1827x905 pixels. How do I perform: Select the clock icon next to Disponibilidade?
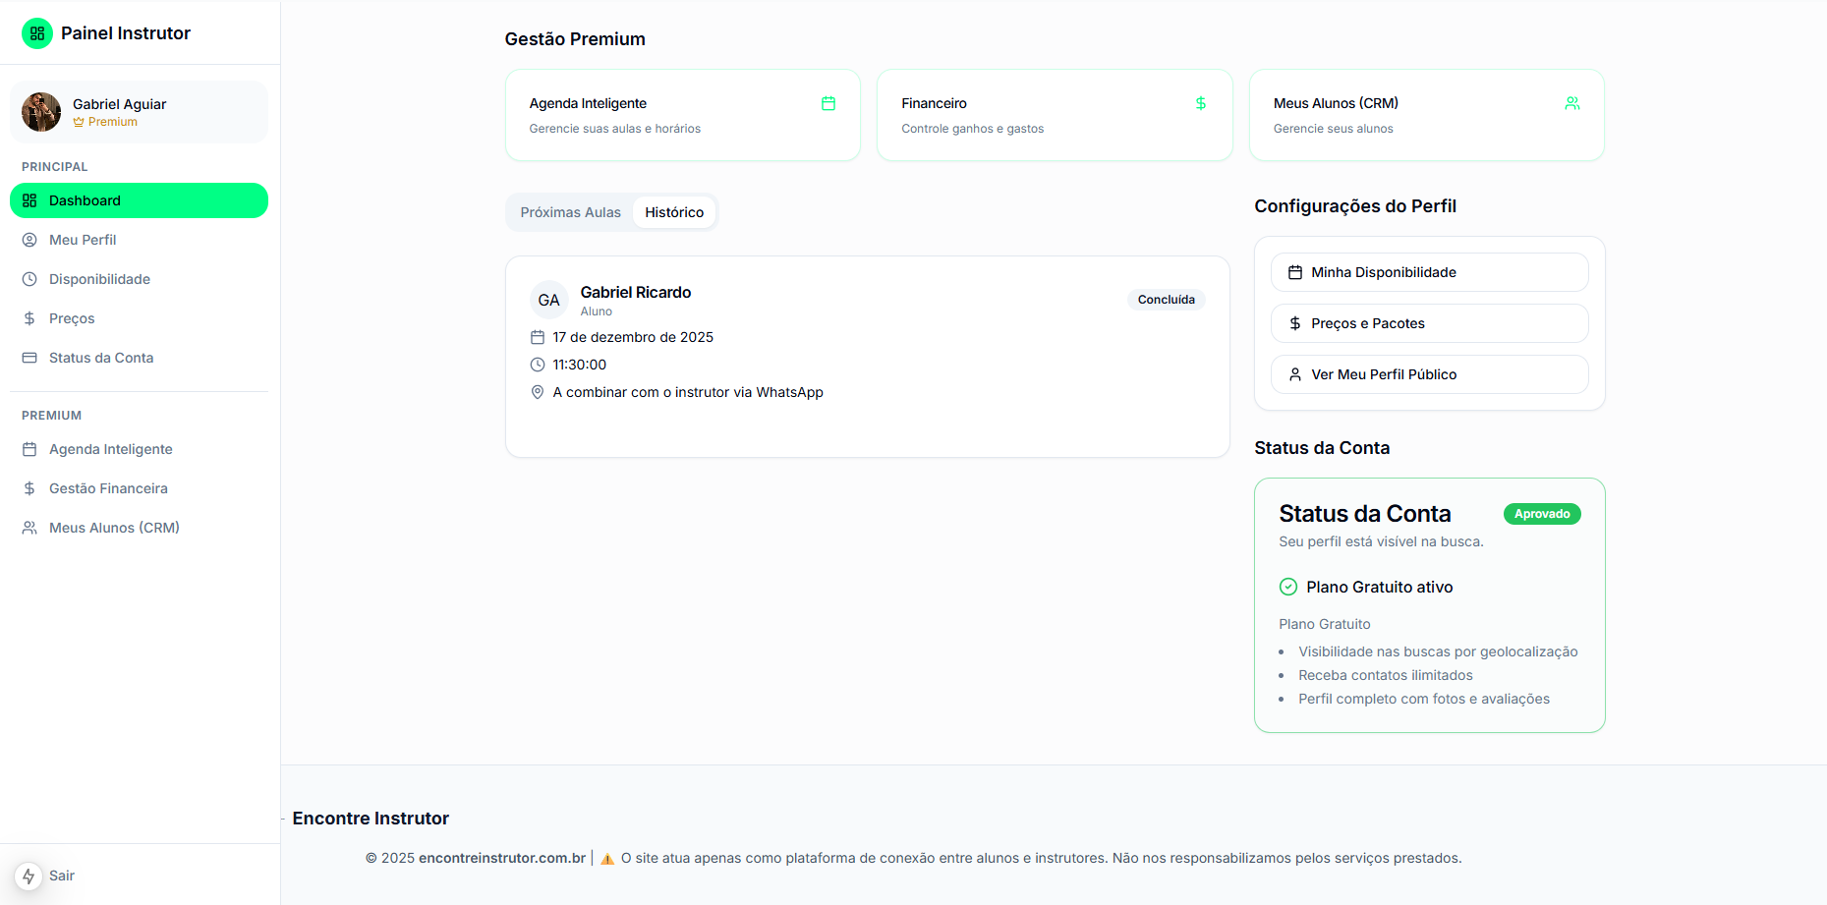tap(29, 279)
